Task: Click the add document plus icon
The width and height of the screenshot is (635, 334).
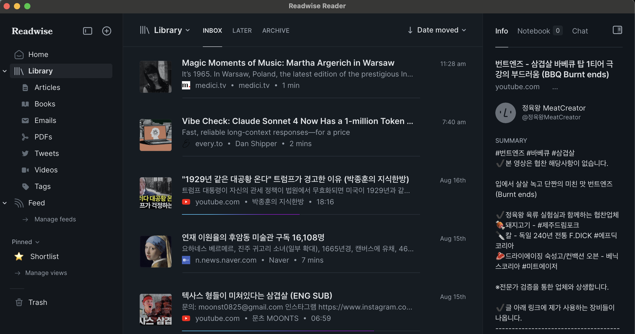Action: [x=106, y=31]
